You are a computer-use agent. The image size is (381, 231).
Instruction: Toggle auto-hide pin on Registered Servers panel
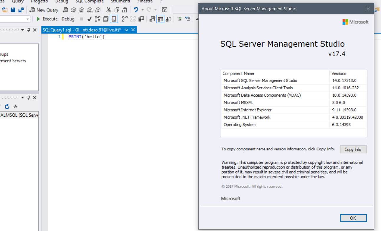29,30
